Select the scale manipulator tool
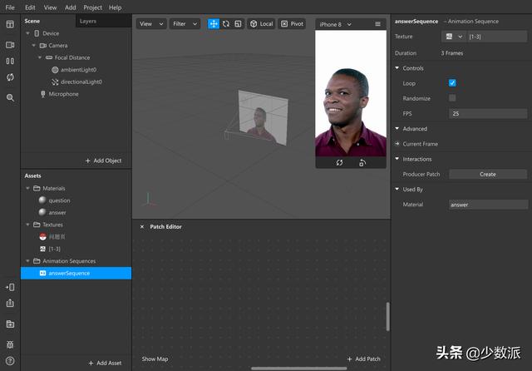The width and height of the screenshot is (532, 371). point(237,24)
